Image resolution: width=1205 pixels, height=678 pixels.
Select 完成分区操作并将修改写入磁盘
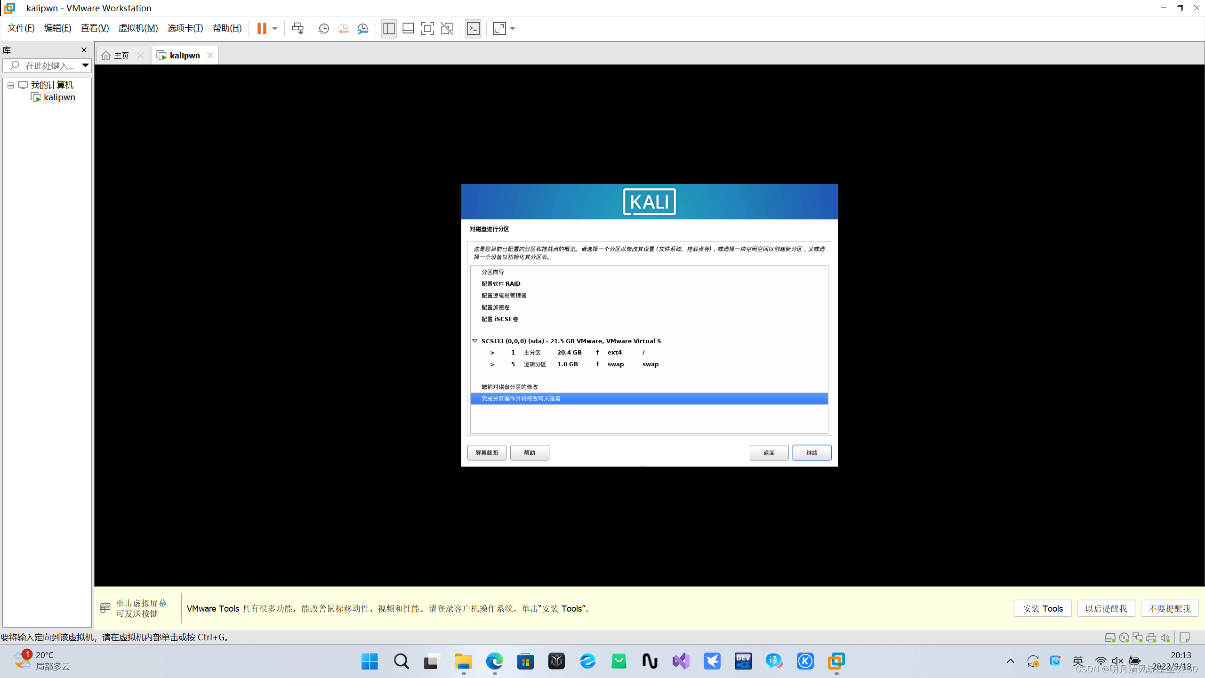649,399
